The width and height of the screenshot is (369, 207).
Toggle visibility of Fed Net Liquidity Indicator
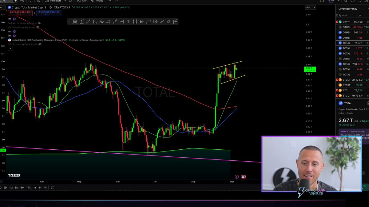pos(39,23)
